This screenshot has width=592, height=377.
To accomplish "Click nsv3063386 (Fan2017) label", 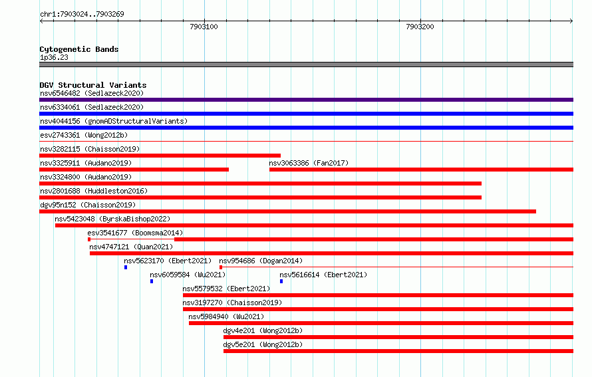I will pos(309,163).
